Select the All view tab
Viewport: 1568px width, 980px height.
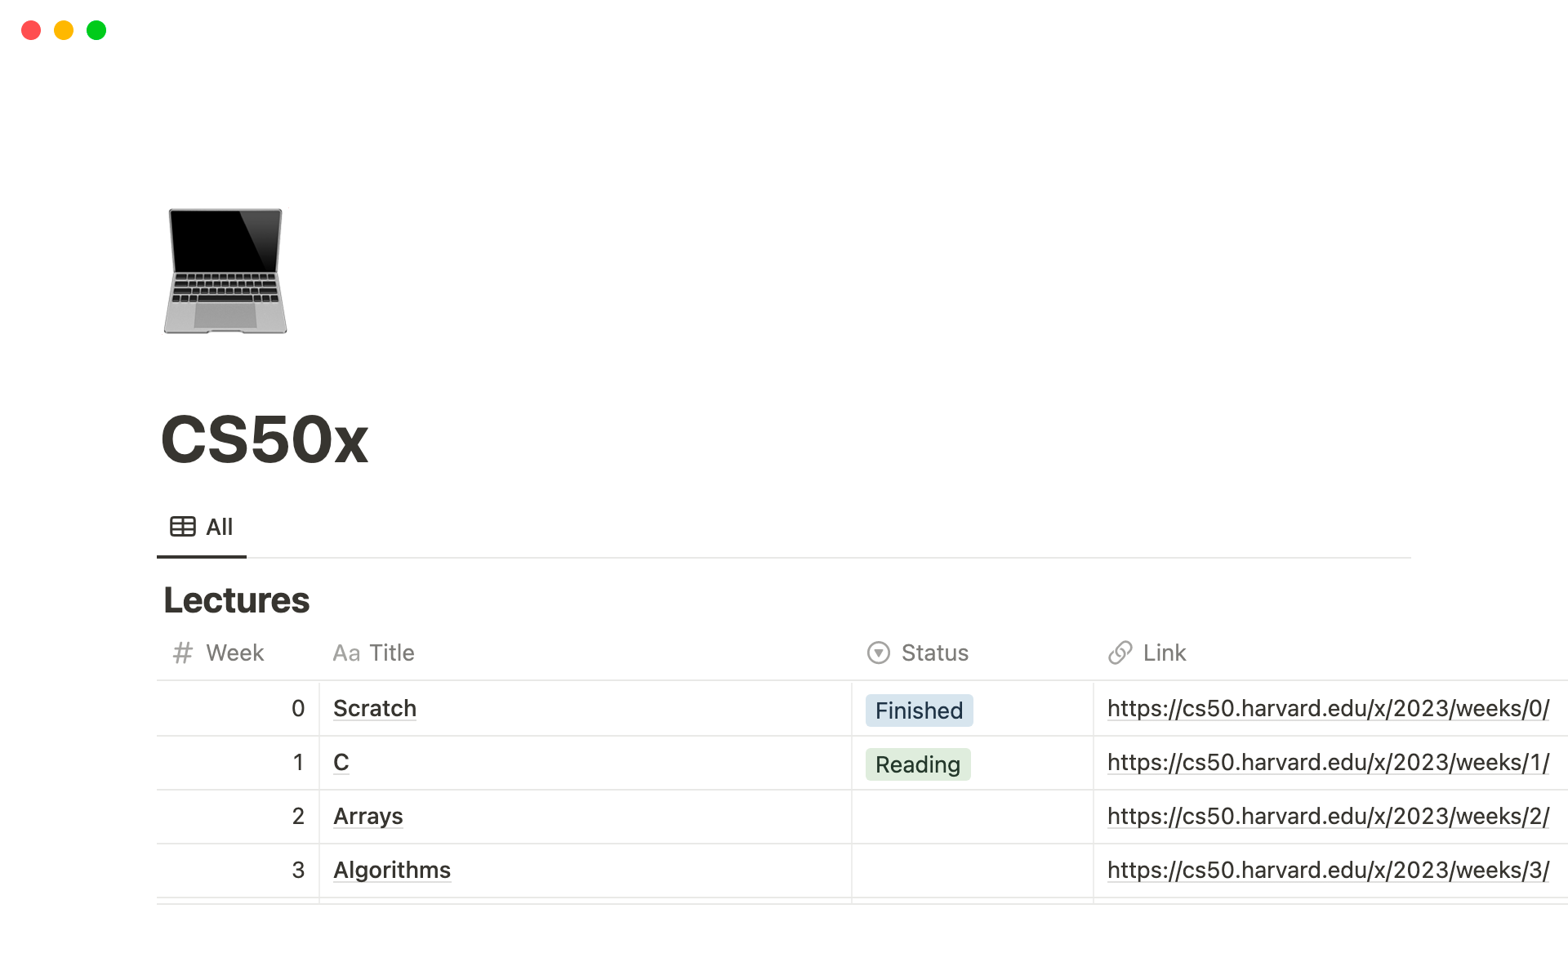point(218,527)
